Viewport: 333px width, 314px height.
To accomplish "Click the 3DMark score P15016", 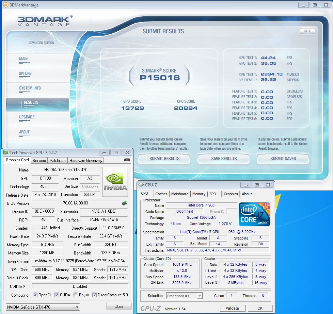I will click(x=160, y=78).
